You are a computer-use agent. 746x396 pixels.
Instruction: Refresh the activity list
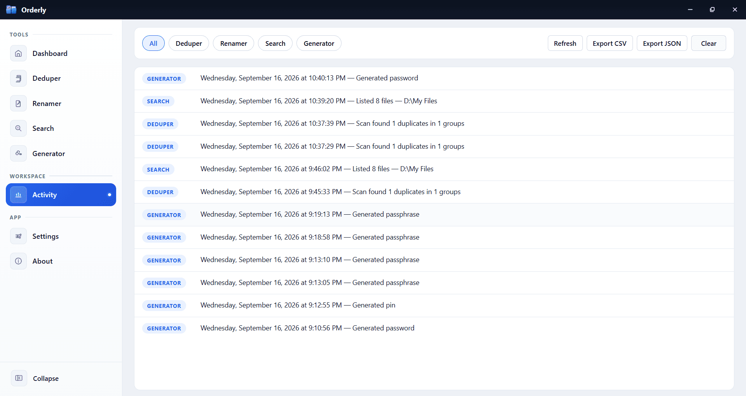[565, 43]
